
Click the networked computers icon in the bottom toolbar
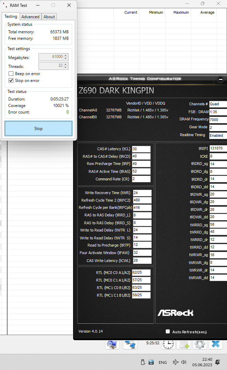click(x=130, y=345)
